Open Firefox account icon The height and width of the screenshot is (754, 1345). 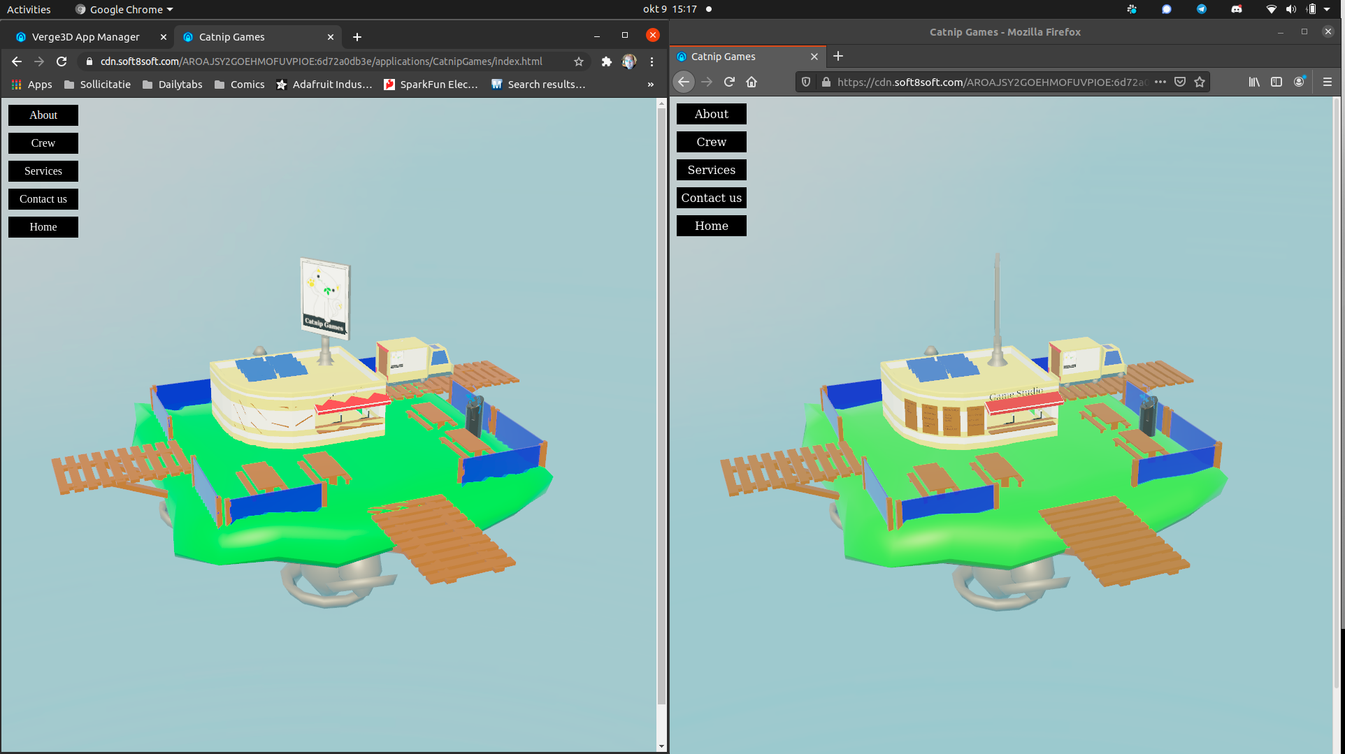1299,82
